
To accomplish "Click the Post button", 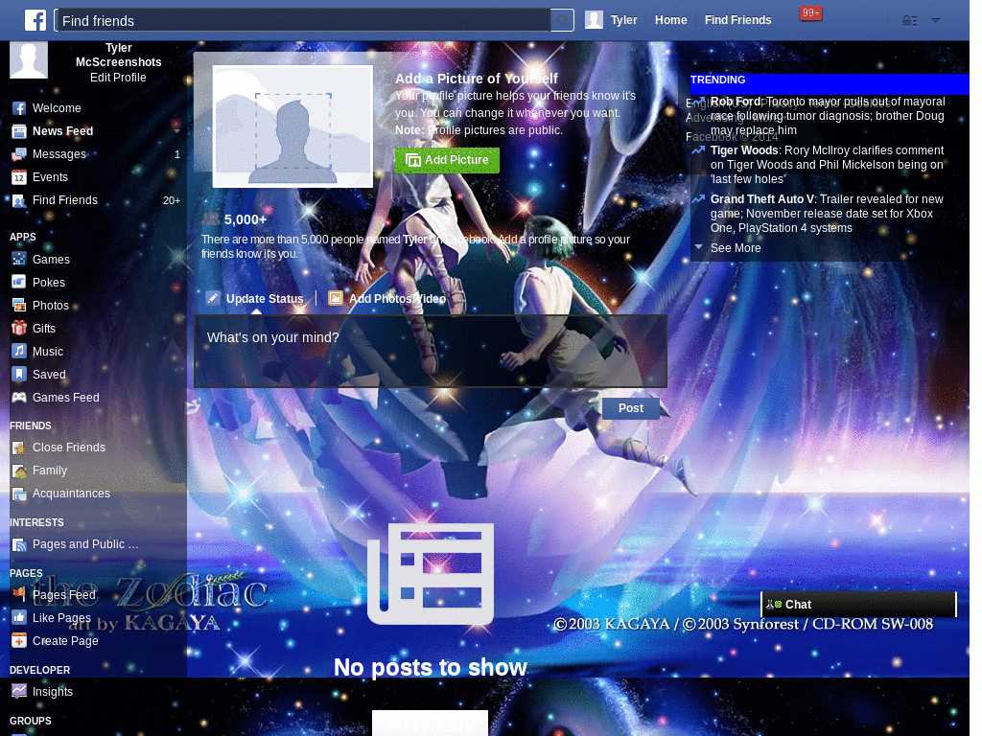I will [631, 408].
